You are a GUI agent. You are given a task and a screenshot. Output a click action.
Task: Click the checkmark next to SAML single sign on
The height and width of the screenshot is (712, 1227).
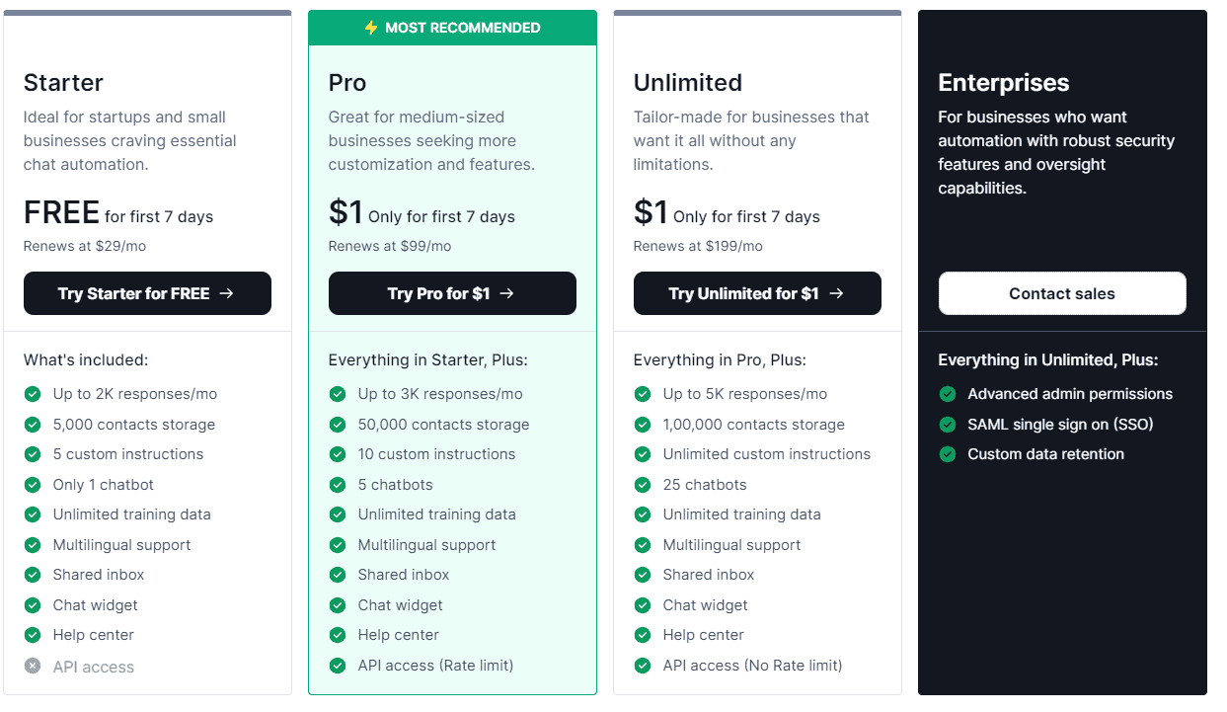coord(948,424)
